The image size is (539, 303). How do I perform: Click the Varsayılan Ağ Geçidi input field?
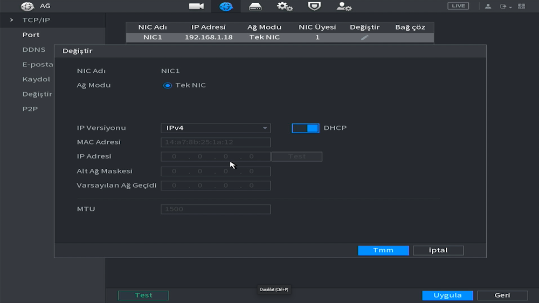pyautogui.click(x=216, y=185)
